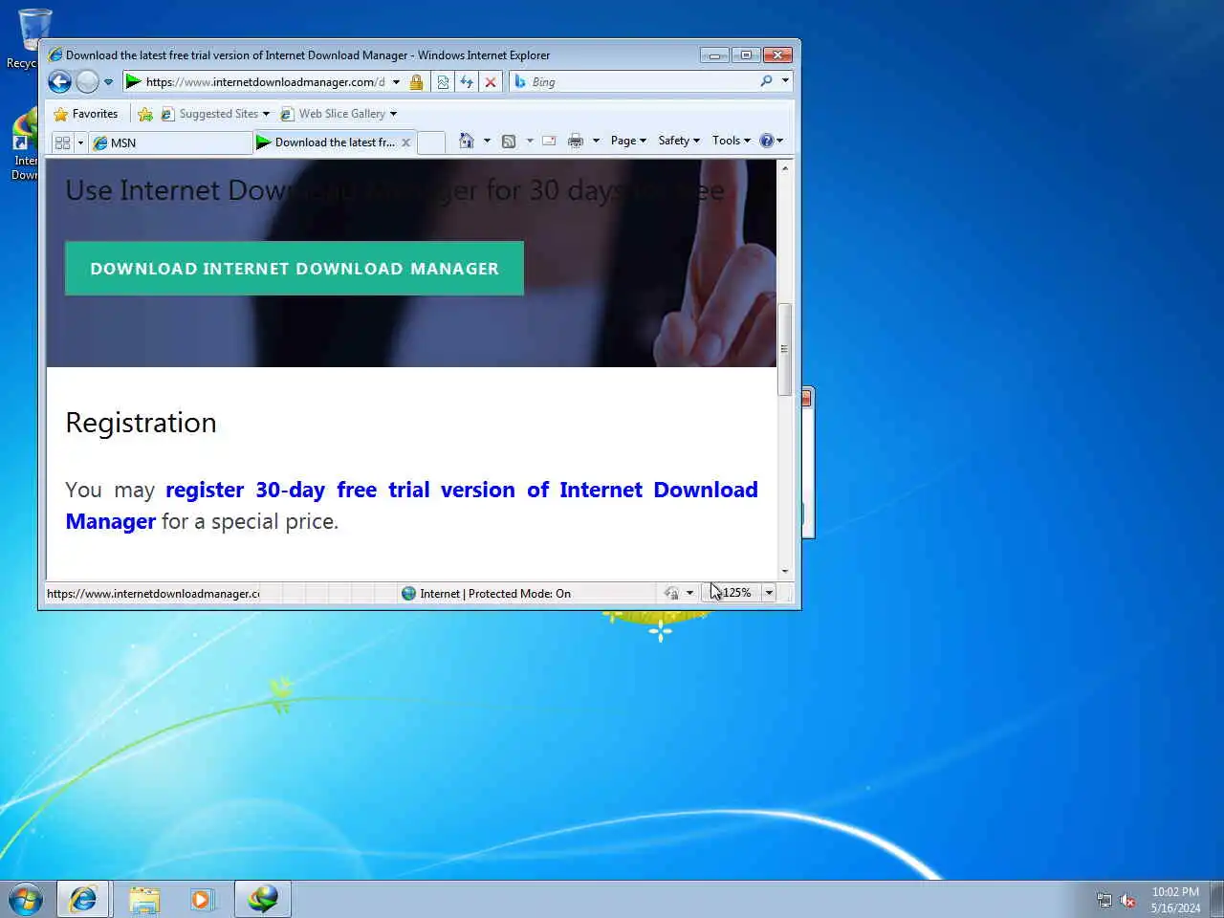Click the muted volume tray icon
The width and height of the screenshot is (1224, 918).
1128,900
